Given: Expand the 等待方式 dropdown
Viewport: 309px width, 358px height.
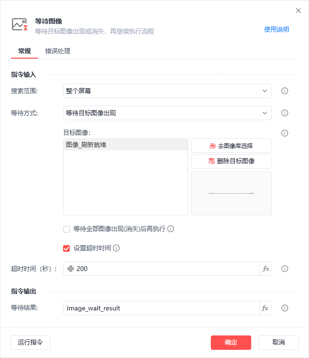Looking at the screenshot, I should [x=167, y=113].
